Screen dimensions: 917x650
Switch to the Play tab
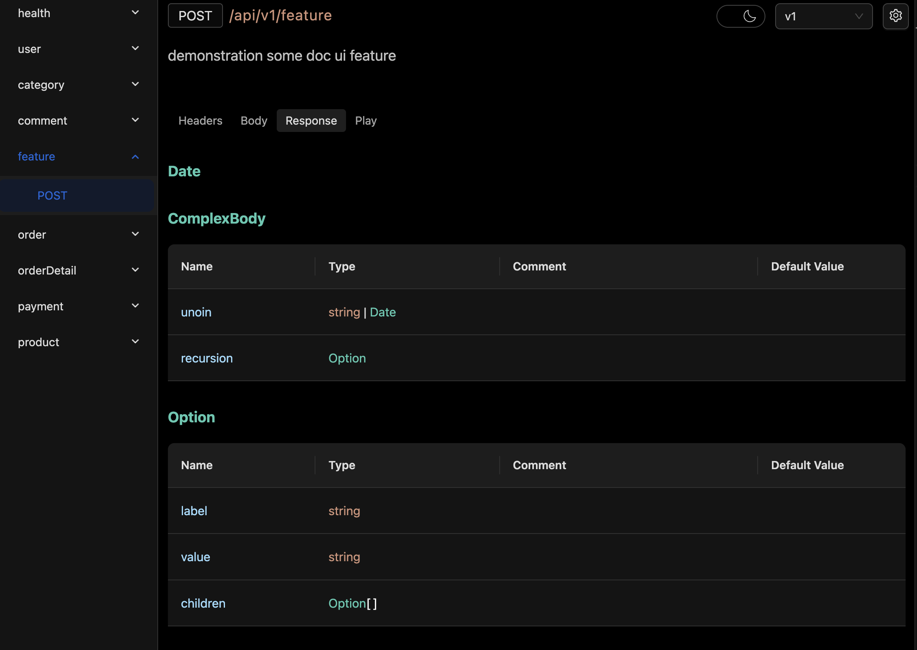point(366,120)
